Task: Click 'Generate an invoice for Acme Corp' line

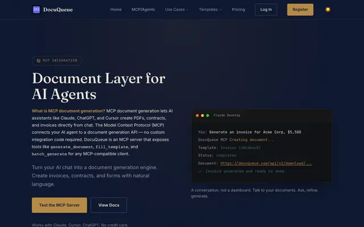Action: [250, 132]
